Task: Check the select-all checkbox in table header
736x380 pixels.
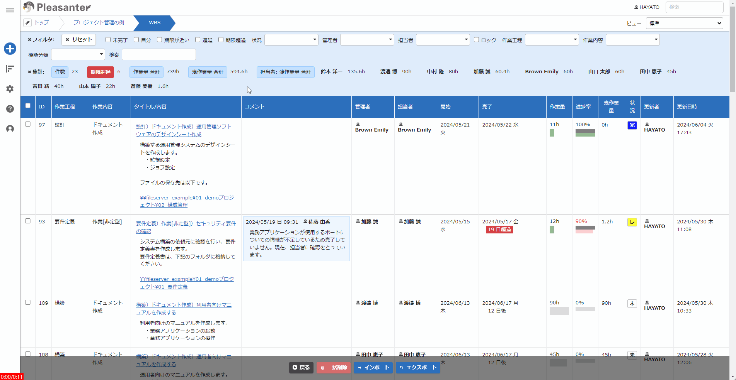Action: pyautogui.click(x=28, y=106)
